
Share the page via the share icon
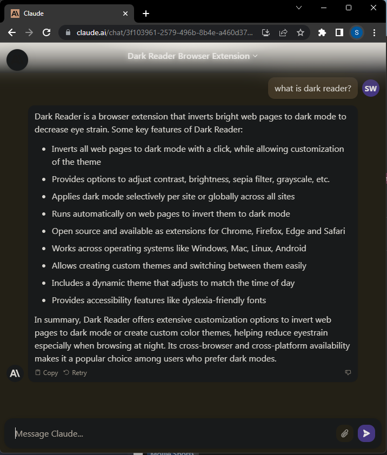(283, 32)
